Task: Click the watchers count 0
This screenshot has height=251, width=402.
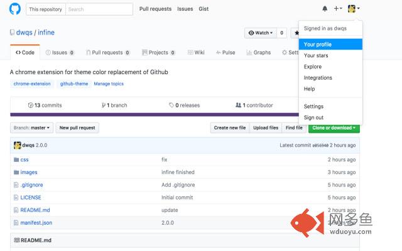Action: point(282,33)
